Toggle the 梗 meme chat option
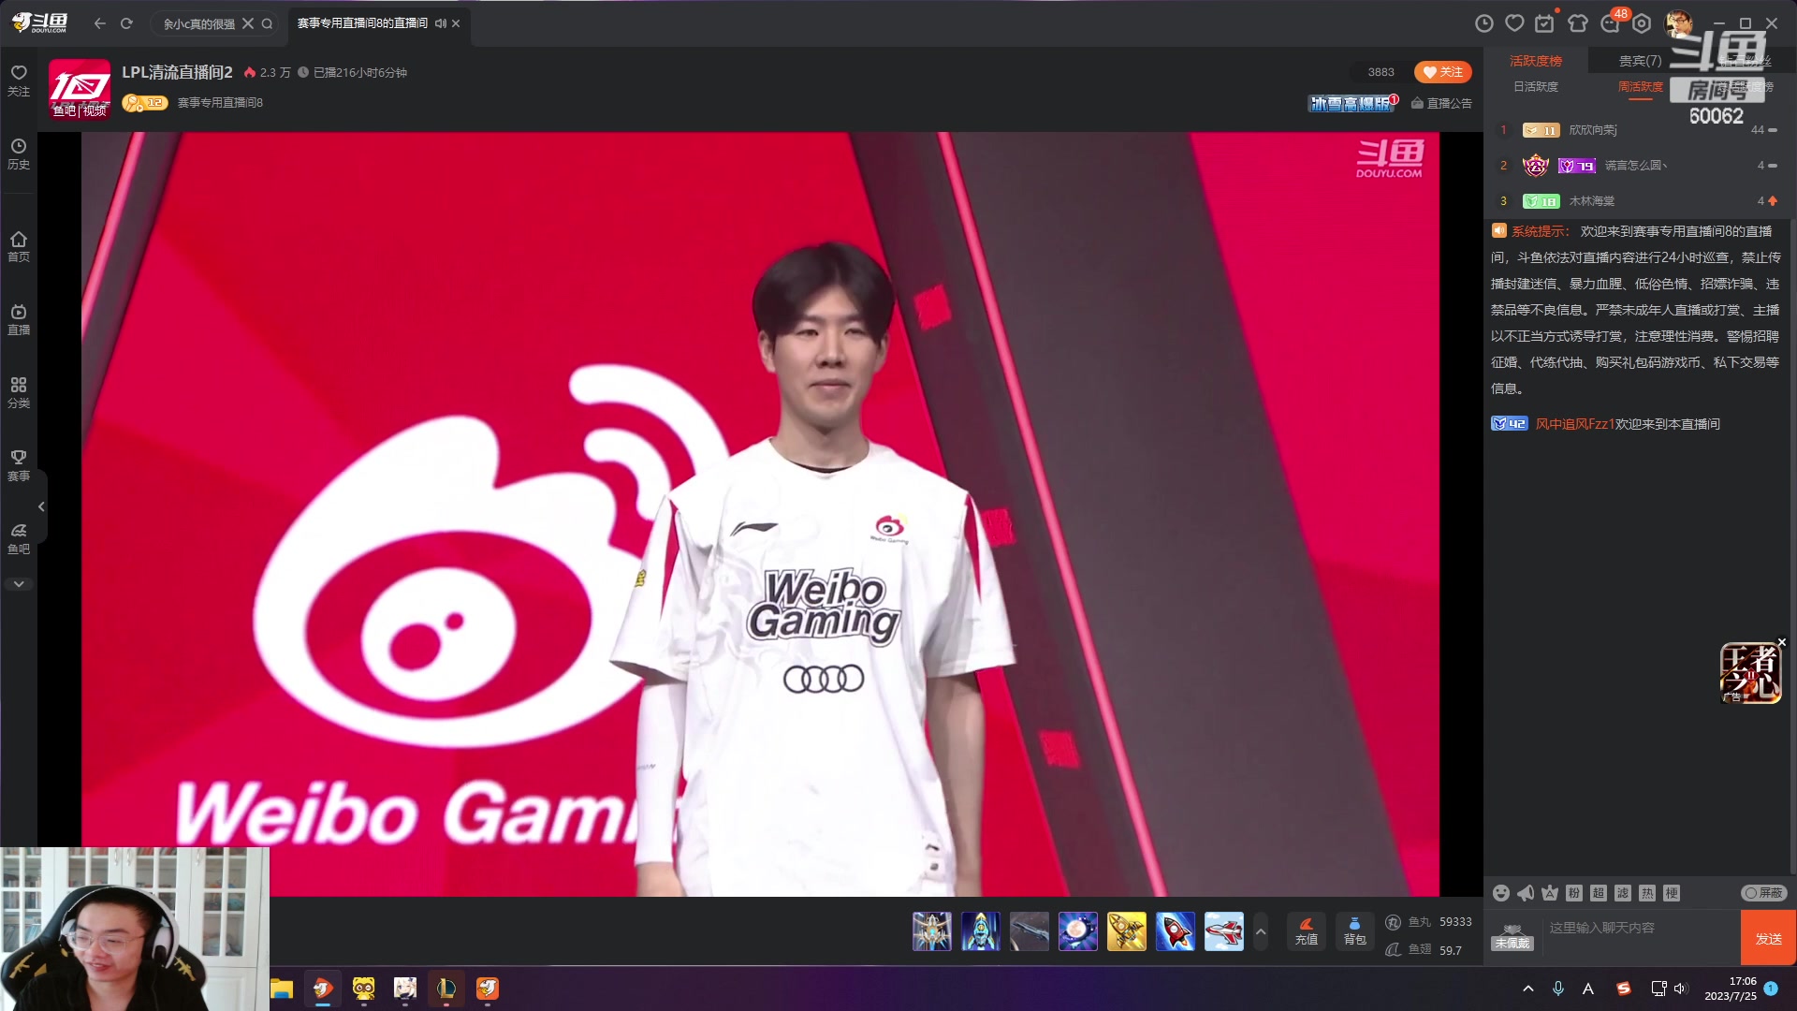Screen dimensions: 1797x1011 1672,893
